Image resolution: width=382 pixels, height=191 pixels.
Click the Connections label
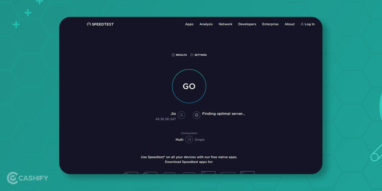coord(189,133)
